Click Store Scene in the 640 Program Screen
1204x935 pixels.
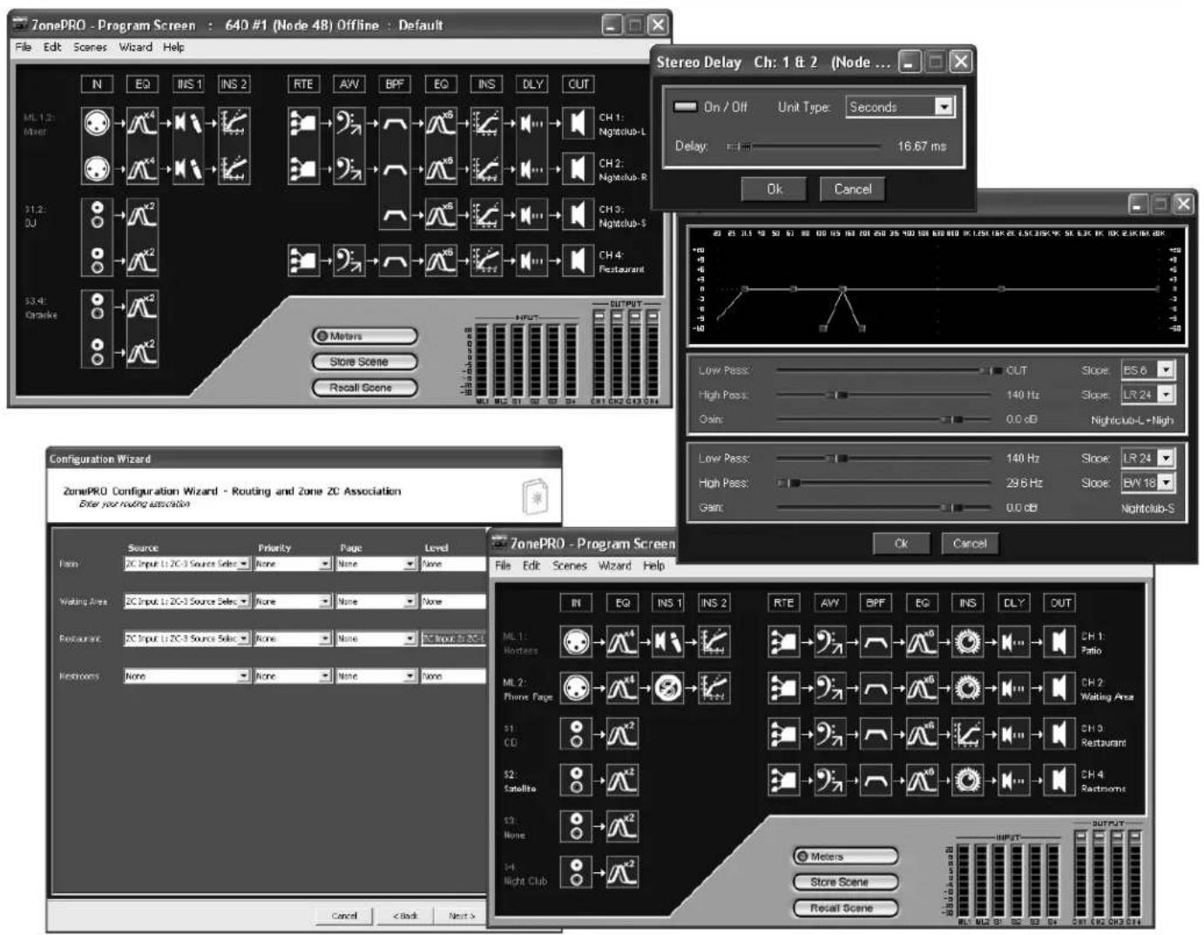click(x=365, y=362)
